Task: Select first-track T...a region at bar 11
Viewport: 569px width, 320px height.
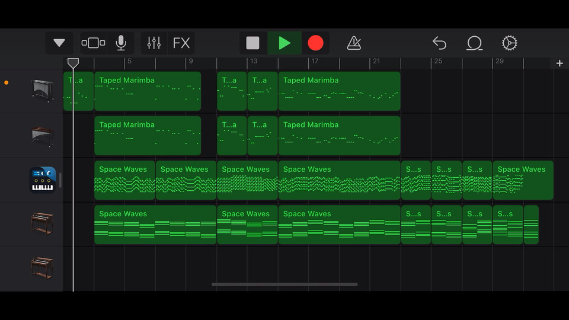Action: (232, 91)
